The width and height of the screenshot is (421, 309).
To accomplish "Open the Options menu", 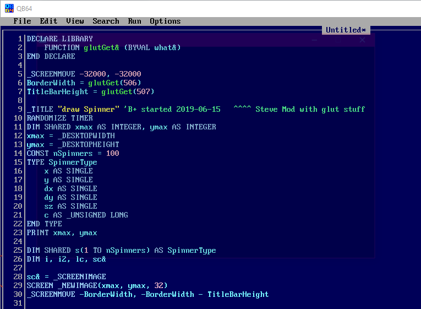I will tap(165, 21).
